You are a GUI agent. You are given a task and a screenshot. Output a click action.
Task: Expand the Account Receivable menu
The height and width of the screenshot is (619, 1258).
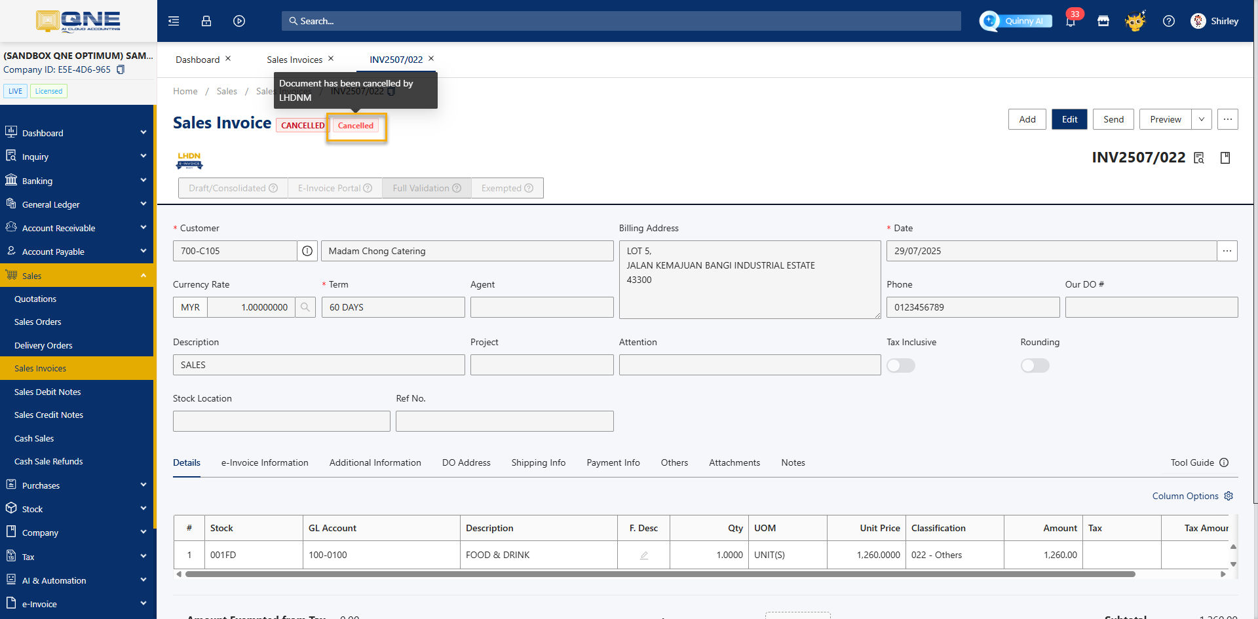(77, 228)
